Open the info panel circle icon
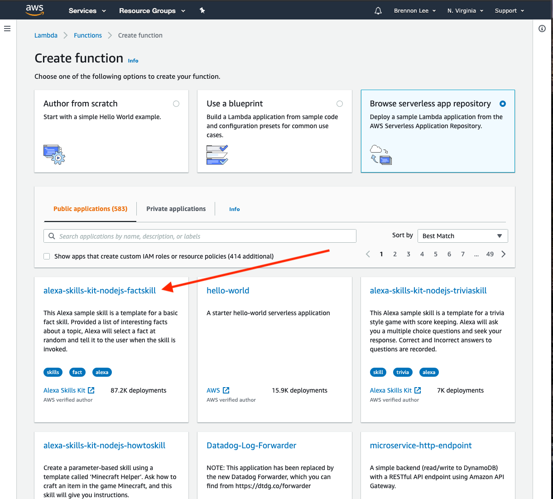The image size is (553, 499). point(542,29)
